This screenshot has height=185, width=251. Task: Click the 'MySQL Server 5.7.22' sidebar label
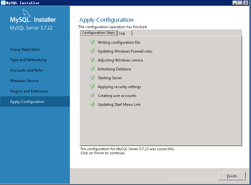click(x=31, y=28)
